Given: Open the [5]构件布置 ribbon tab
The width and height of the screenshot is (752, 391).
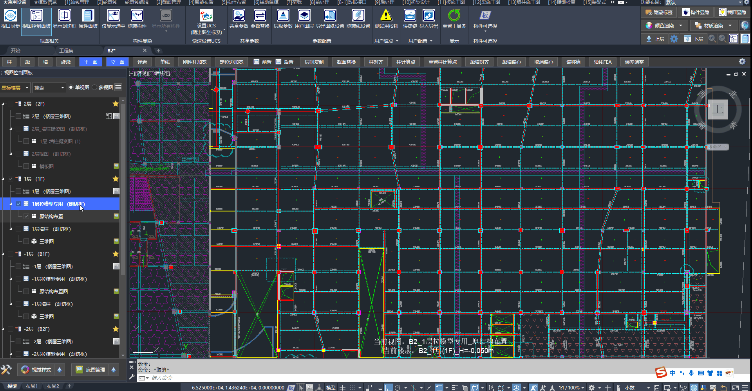Looking at the screenshot, I should click(233, 2).
